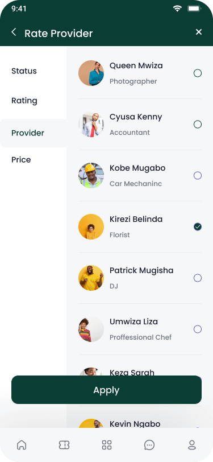Open the profile icon in bottom bar
The width and height of the screenshot is (213, 462).
pyautogui.click(x=192, y=445)
